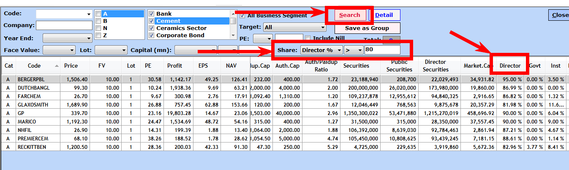Viewport: 569px width, 170px height.
Task: Click the 19,803.28 profit cell for GP
Action: point(179,113)
